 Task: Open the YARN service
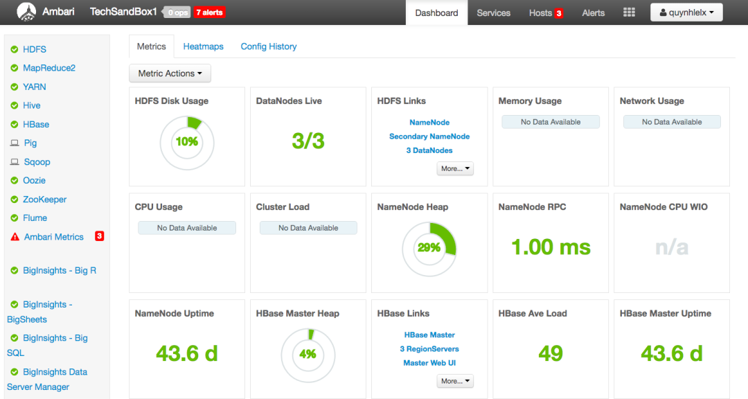[x=35, y=87]
